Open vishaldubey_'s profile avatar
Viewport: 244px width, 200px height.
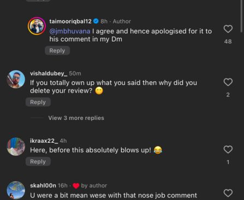pos(16,79)
